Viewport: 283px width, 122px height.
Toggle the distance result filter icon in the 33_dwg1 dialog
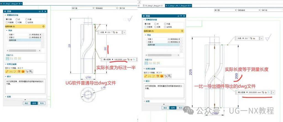pos(7,71)
